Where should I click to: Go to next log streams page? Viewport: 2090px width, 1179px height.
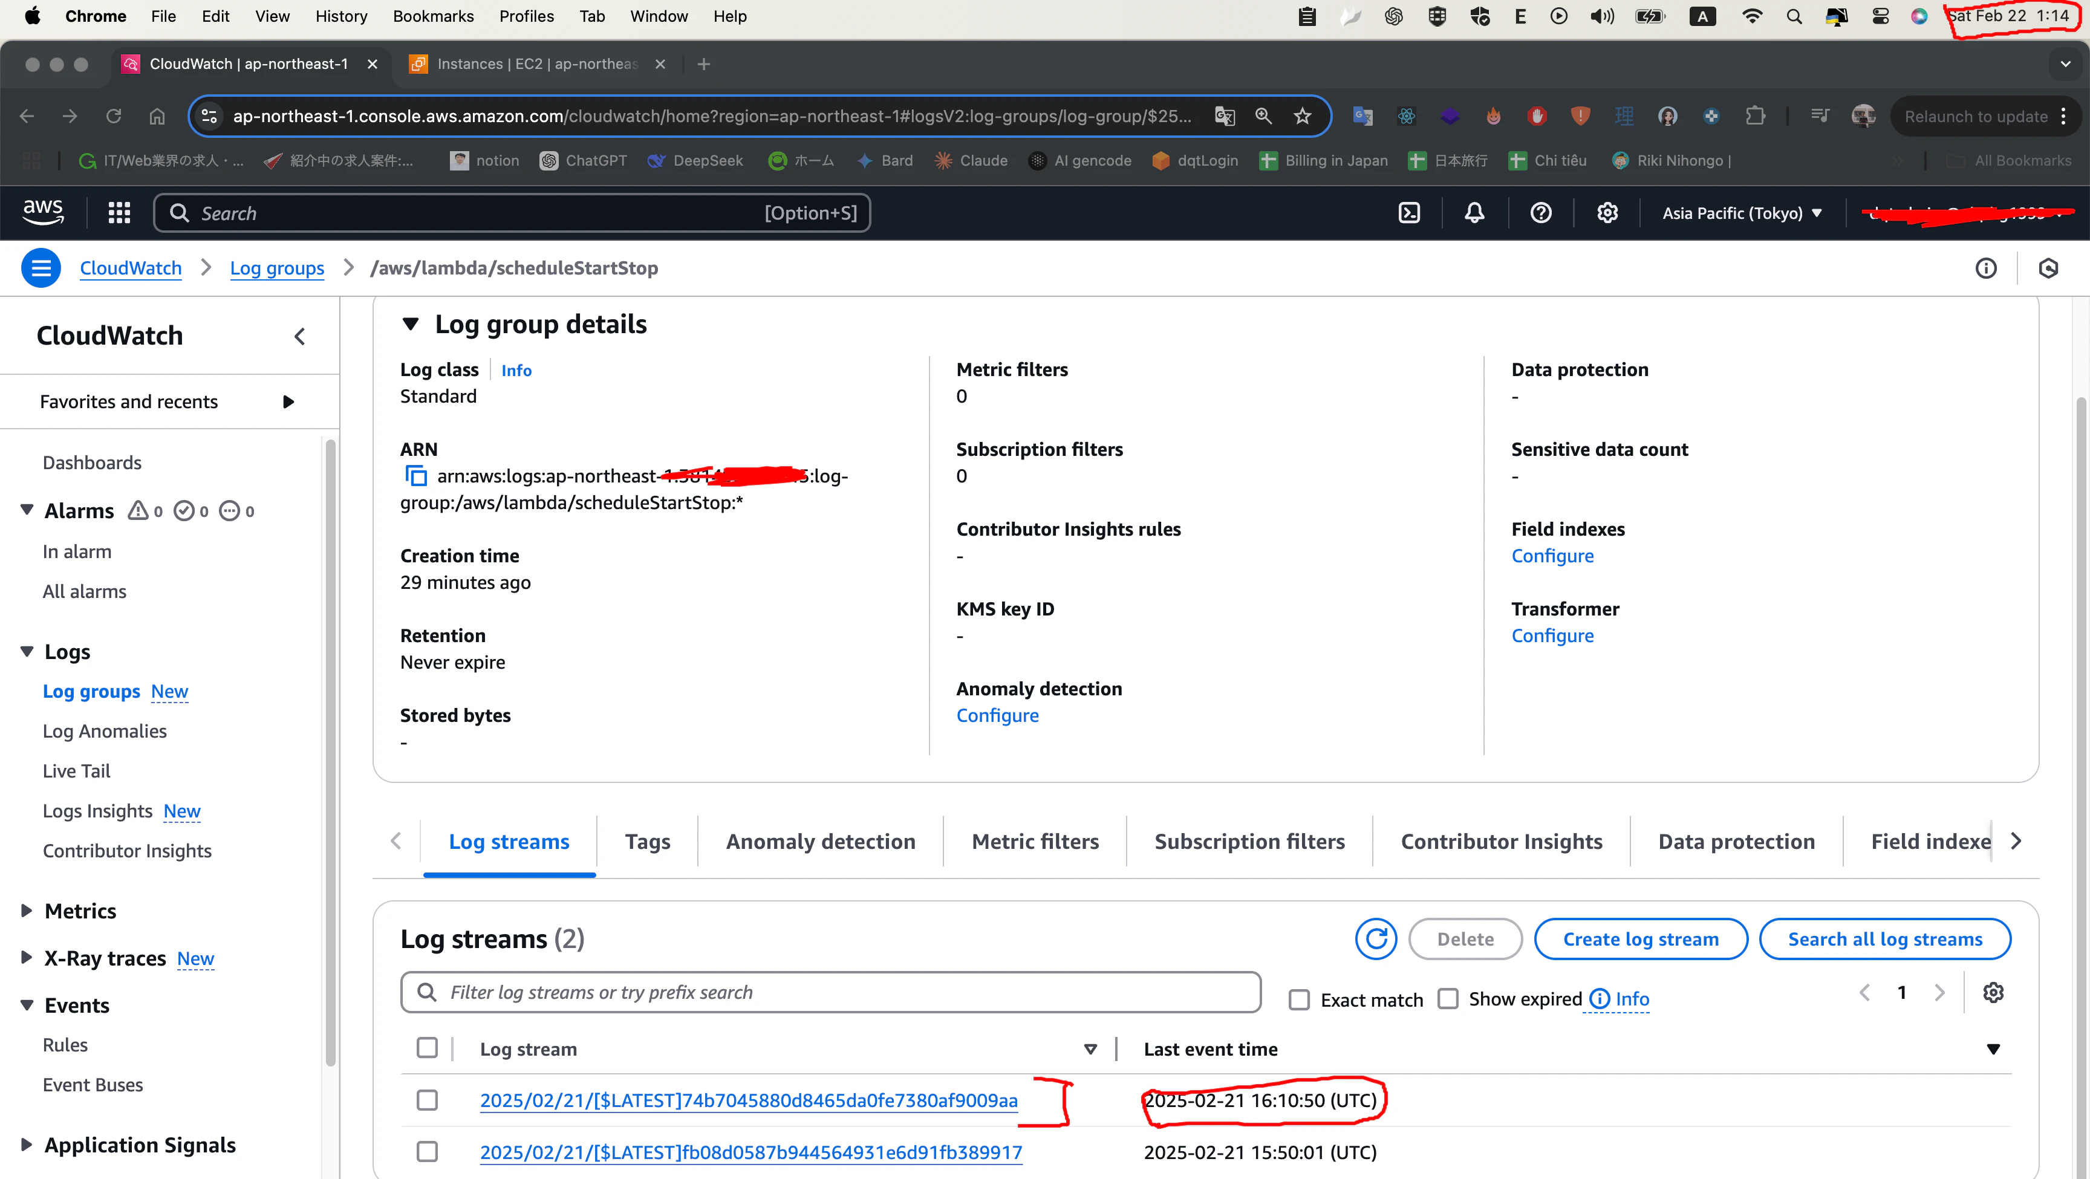click(x=1939, y=992)
